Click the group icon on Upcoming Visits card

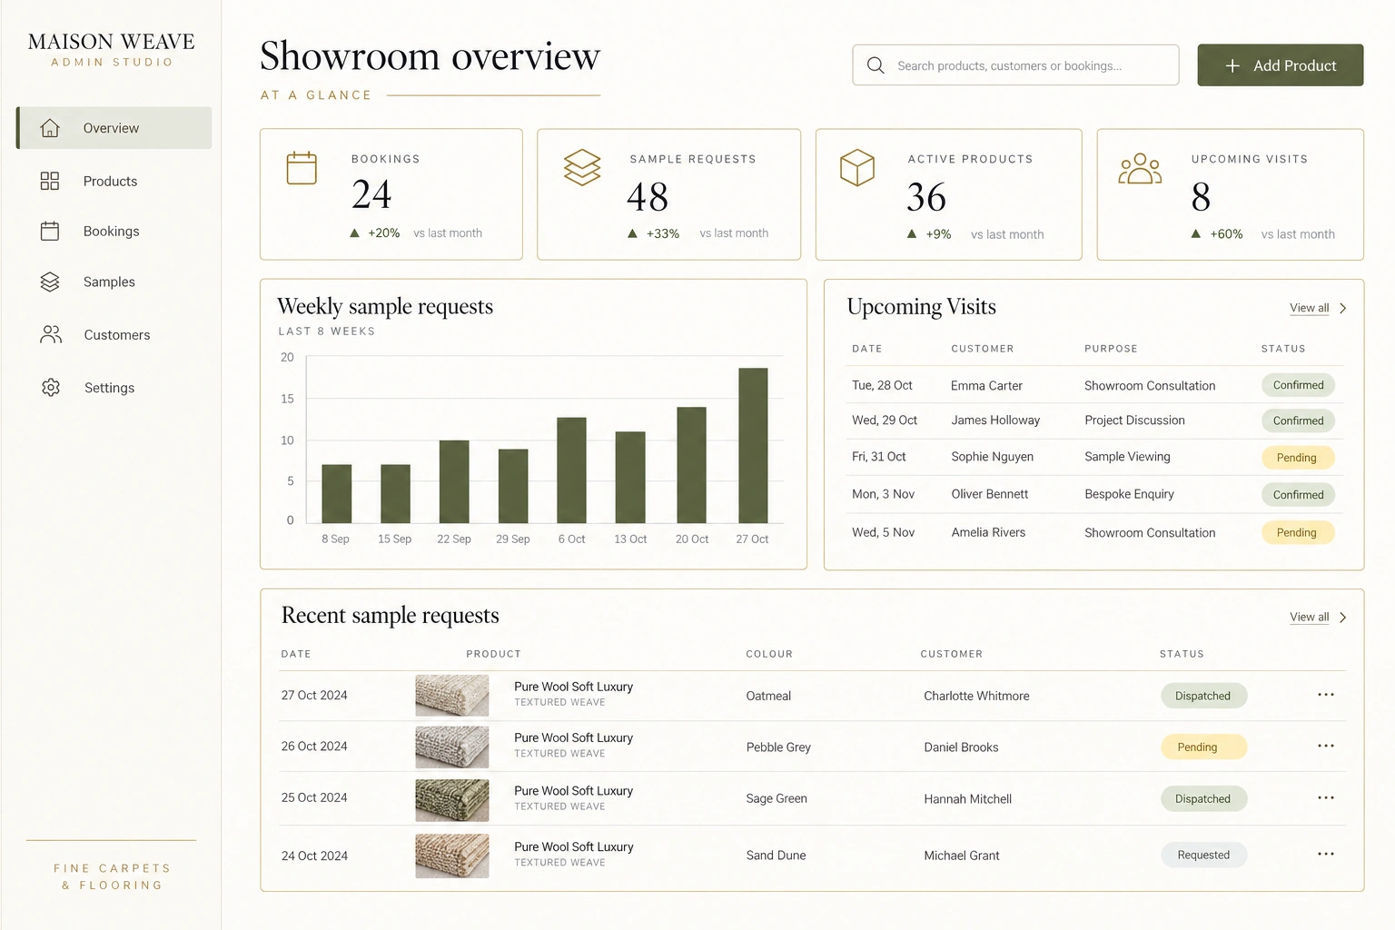[x=1140, y=169]
